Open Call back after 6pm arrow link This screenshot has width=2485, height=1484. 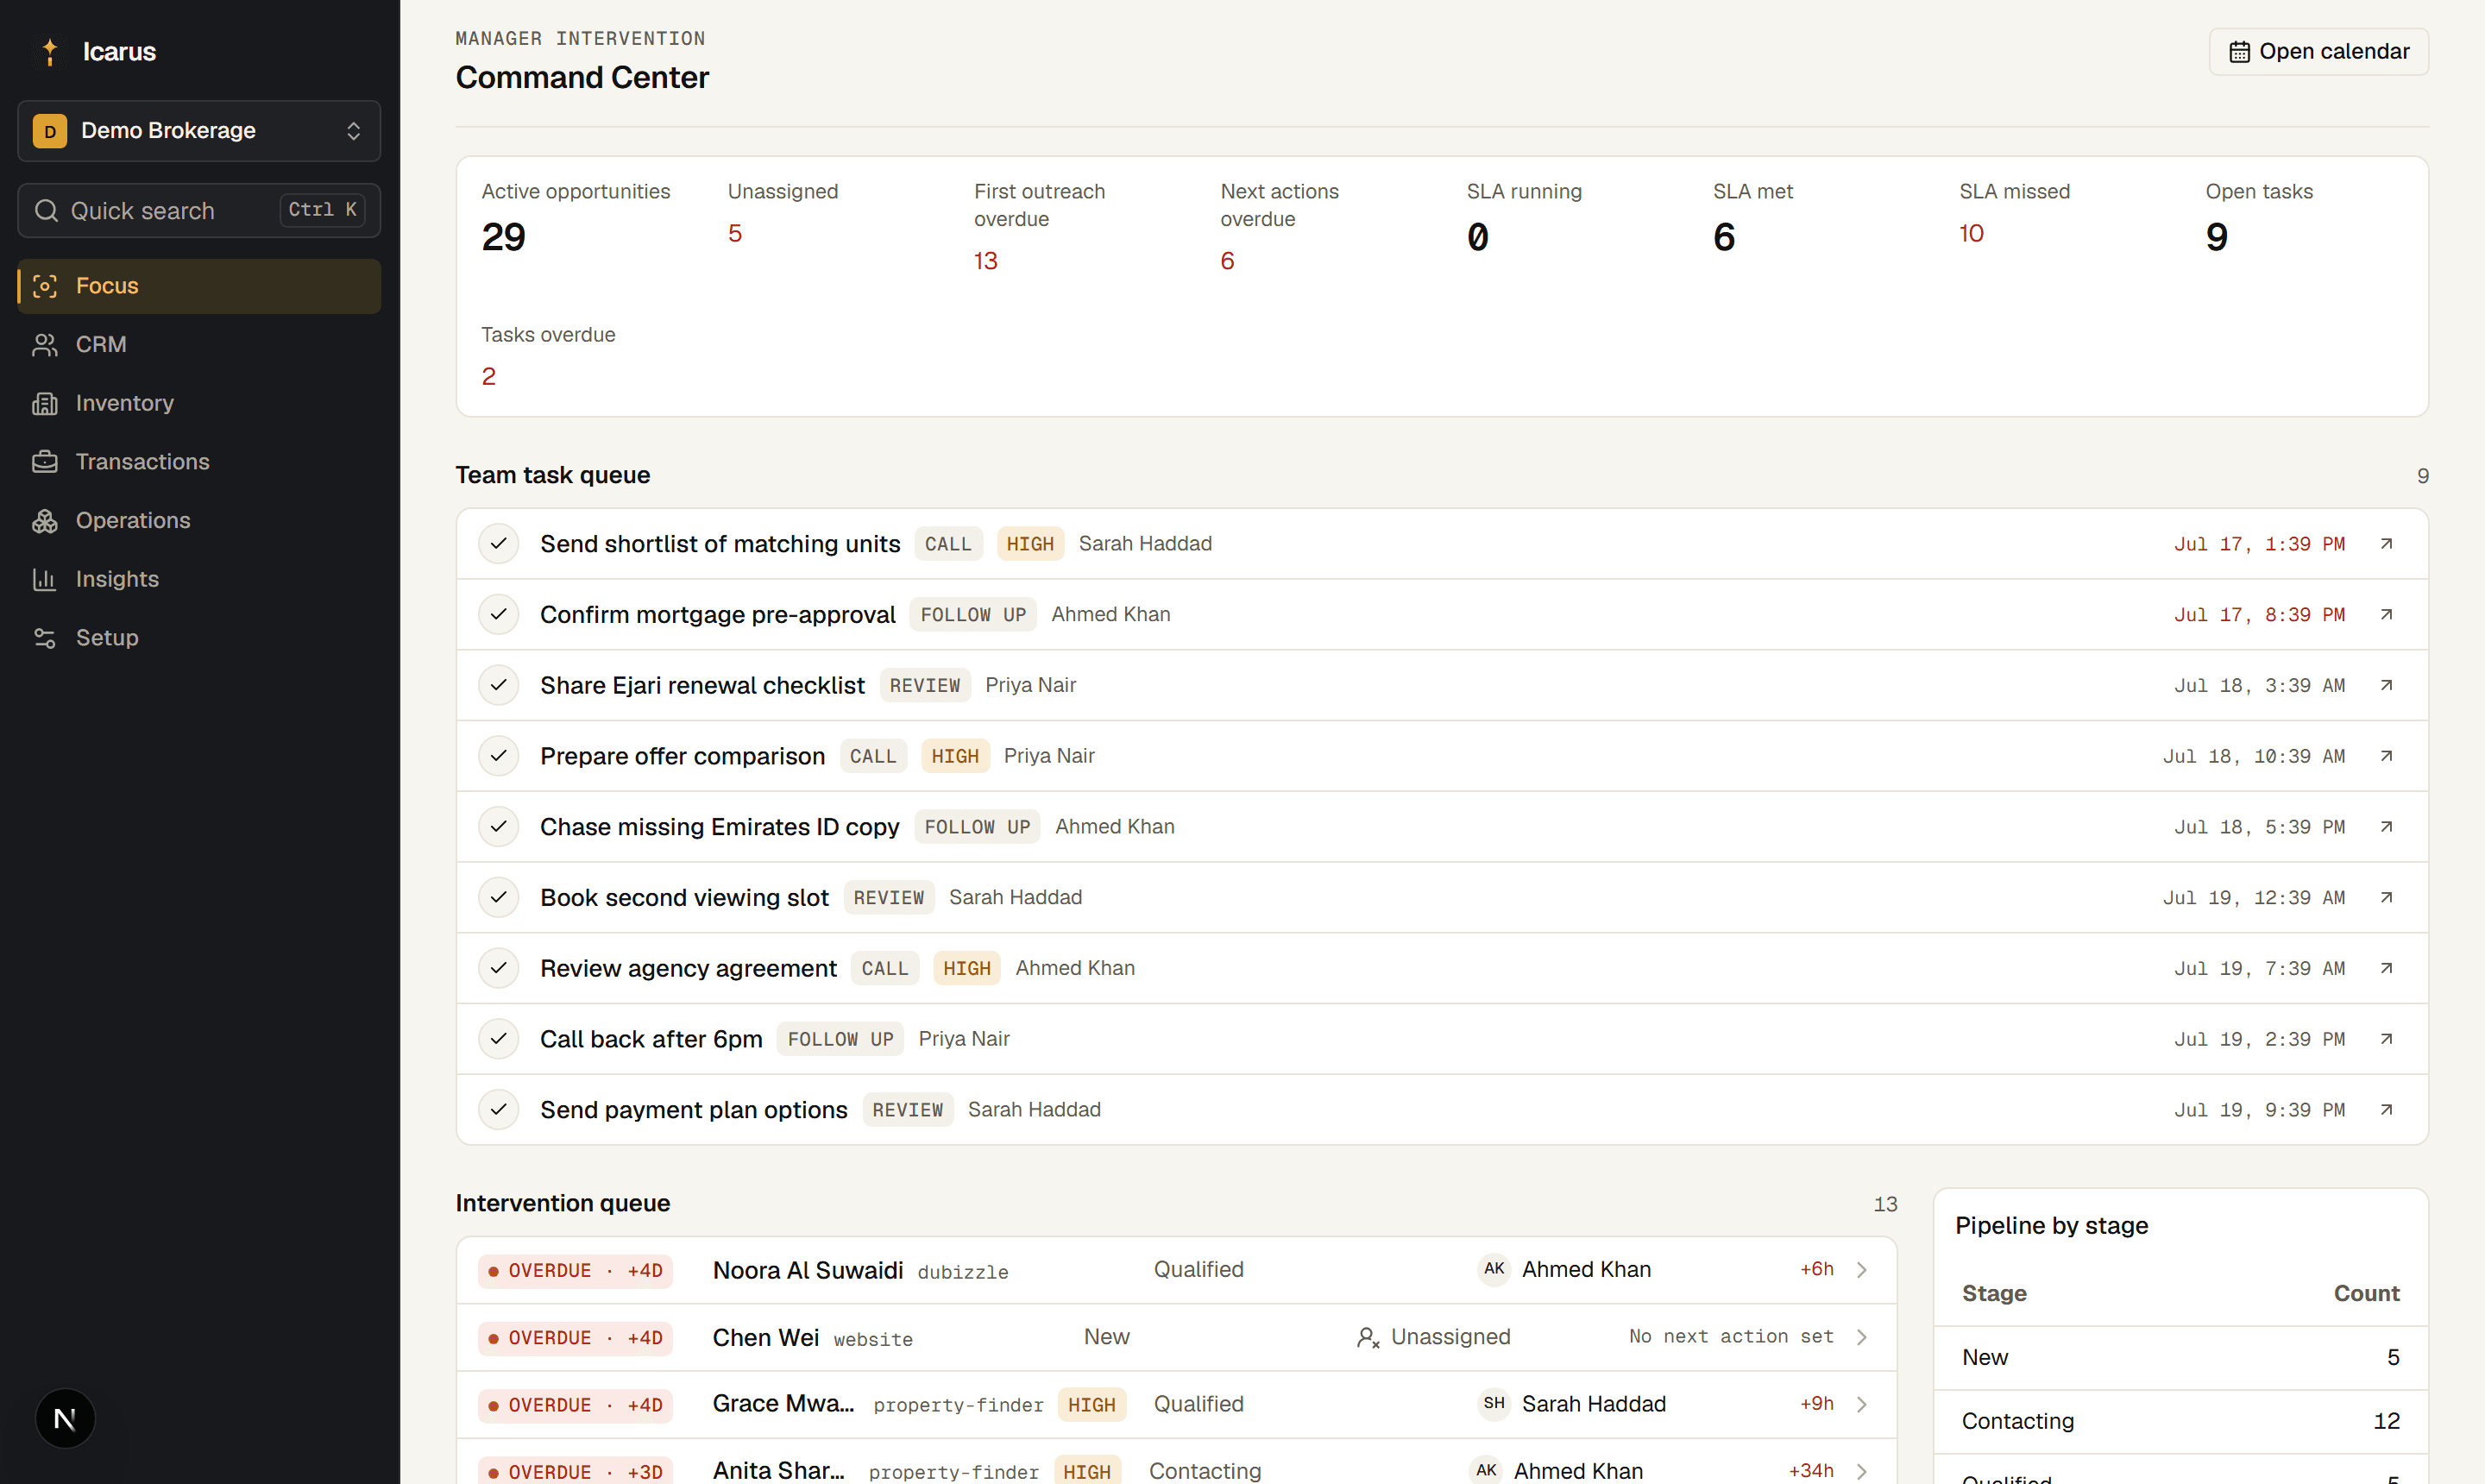click(x=2386, y=1039)
